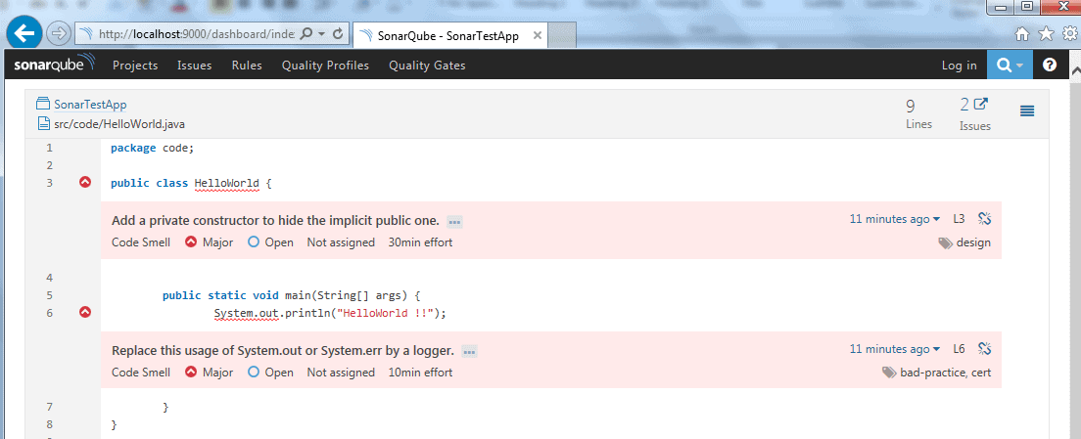Click Code Smell type on logger issue

[141, 373]
